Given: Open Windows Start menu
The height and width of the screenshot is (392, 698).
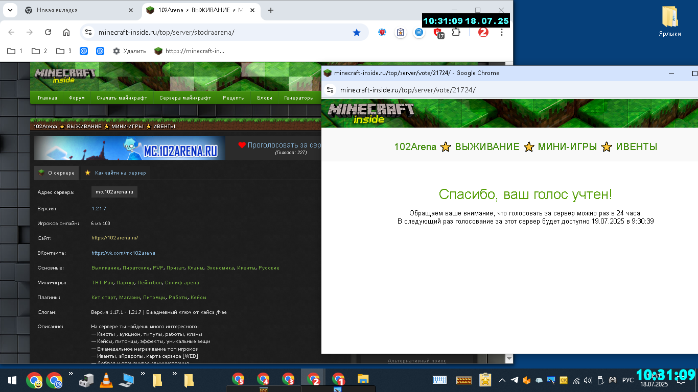Looking at the screenshot, I should 12,380.
